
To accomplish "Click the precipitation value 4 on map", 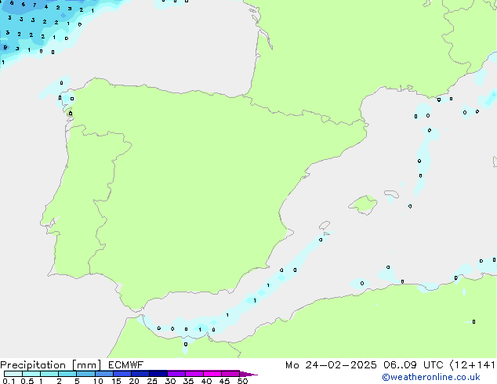I will 46,6.
